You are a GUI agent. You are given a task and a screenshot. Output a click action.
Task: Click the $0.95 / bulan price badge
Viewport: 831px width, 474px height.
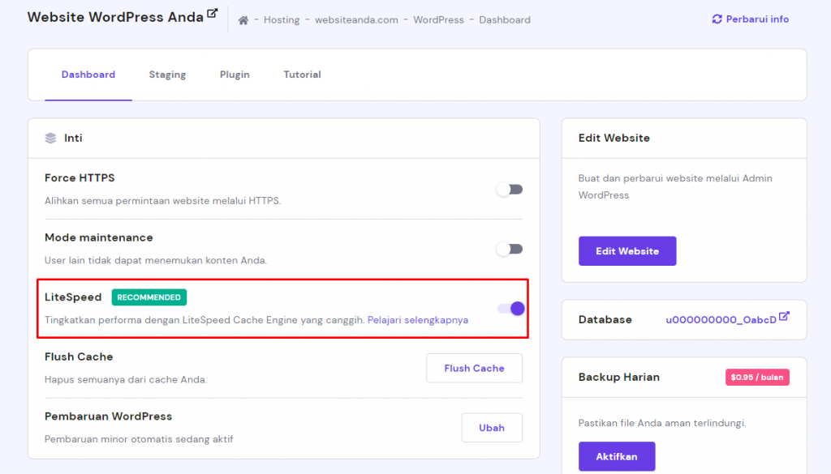click(757, 377)
